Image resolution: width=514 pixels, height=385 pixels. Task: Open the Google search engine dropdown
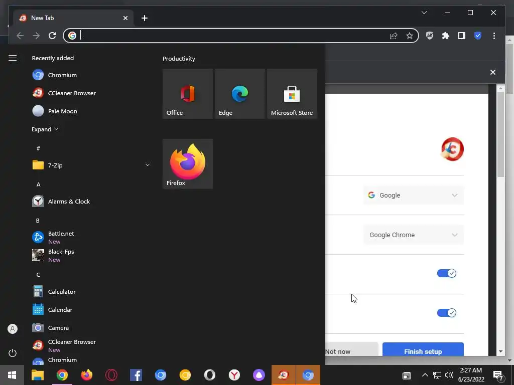pos(414,195)
